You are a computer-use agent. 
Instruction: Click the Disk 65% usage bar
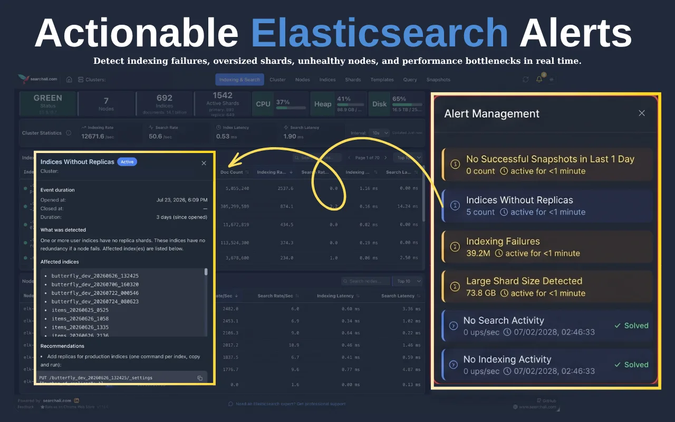click(x=407, y=104)
